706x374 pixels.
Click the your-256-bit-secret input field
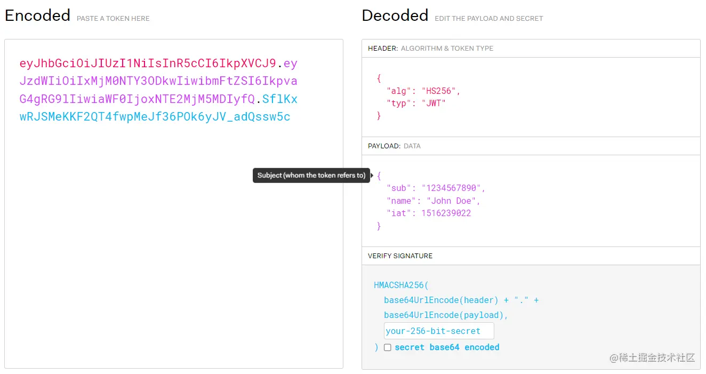click(439, 331)
